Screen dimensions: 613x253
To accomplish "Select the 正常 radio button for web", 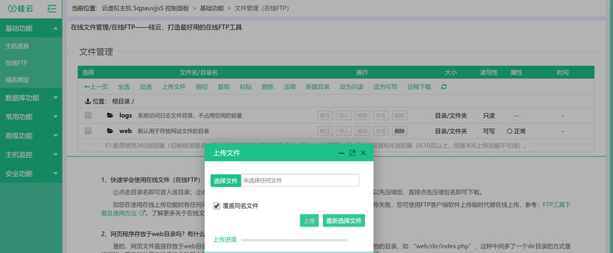I will coord(509,131).
